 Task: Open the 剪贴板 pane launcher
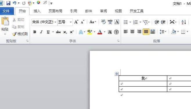[x=27, y=41]
